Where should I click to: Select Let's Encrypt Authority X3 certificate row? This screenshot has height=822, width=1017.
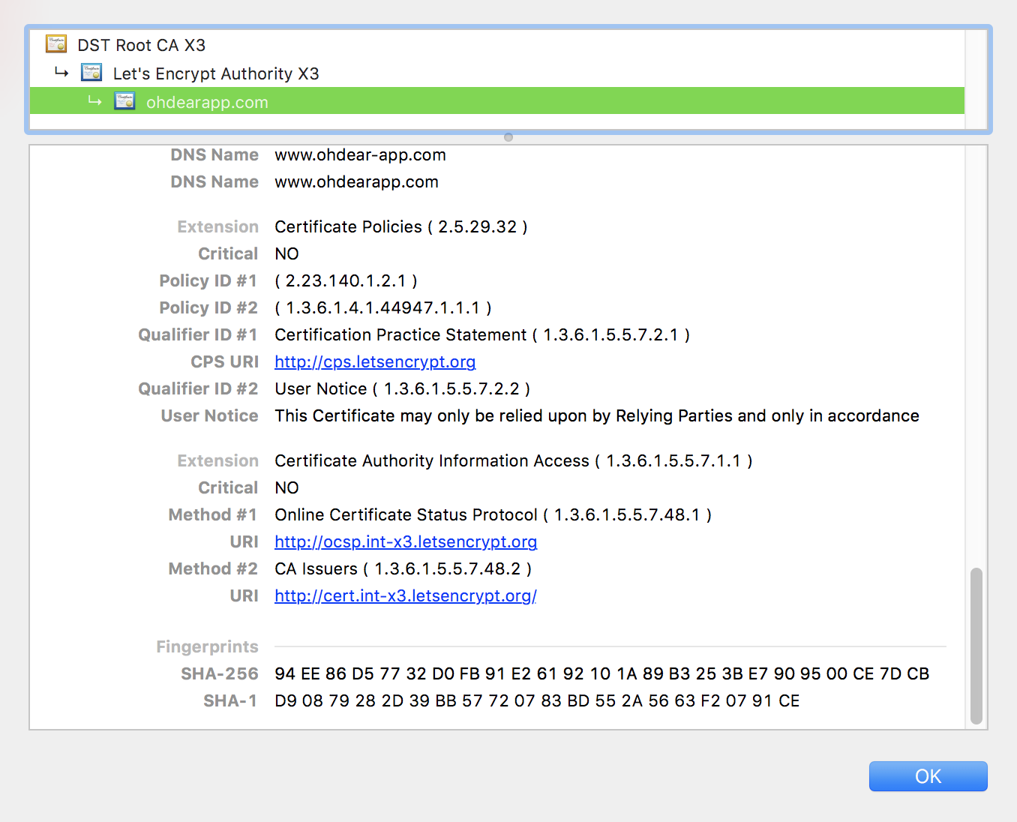click(496, 73)
